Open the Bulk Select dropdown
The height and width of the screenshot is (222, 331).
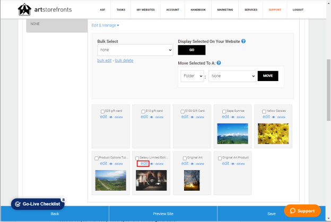[135, 50]
